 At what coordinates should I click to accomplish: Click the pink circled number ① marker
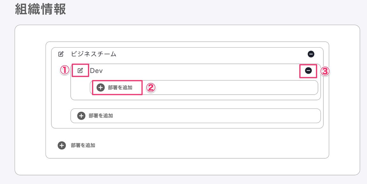(65, 70)
